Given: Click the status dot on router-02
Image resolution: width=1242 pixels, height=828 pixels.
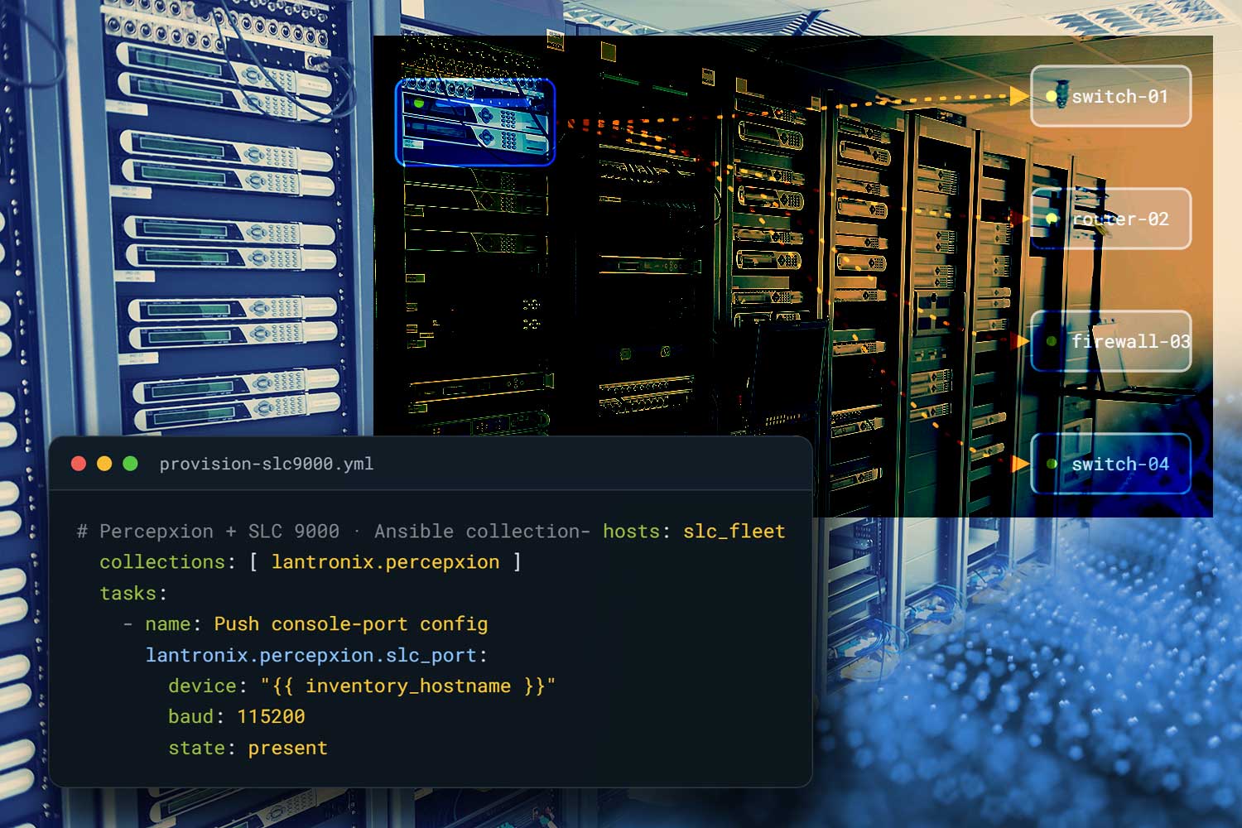Looking at the screenshot, I should [1052, 219].
